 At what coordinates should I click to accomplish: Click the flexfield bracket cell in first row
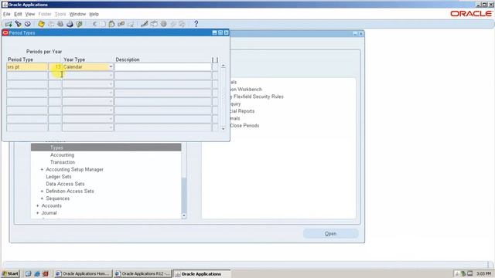pyautogui.click(x=215, y=67)
